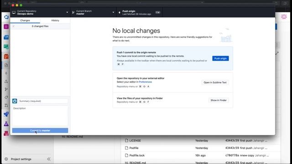Open Test Plans flask icon in sidebar

(x=6, y=123)
